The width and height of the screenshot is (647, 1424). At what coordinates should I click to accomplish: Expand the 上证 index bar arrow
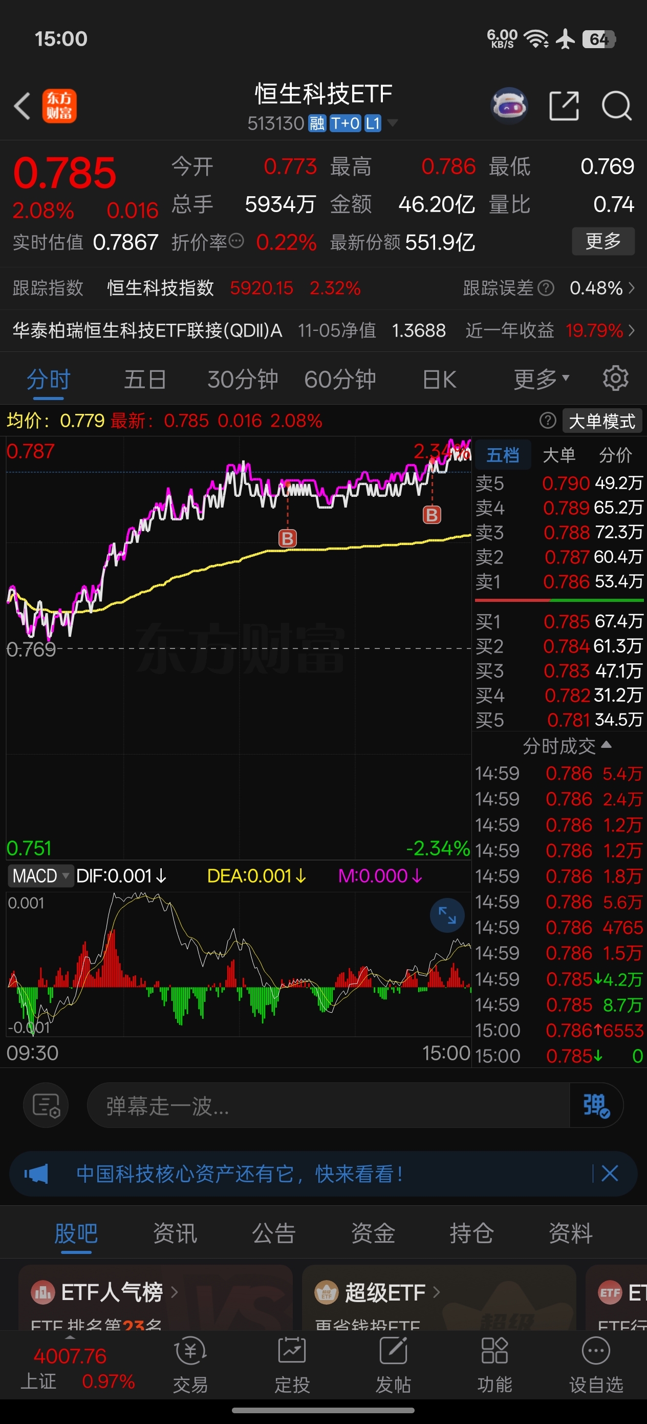70,1338
